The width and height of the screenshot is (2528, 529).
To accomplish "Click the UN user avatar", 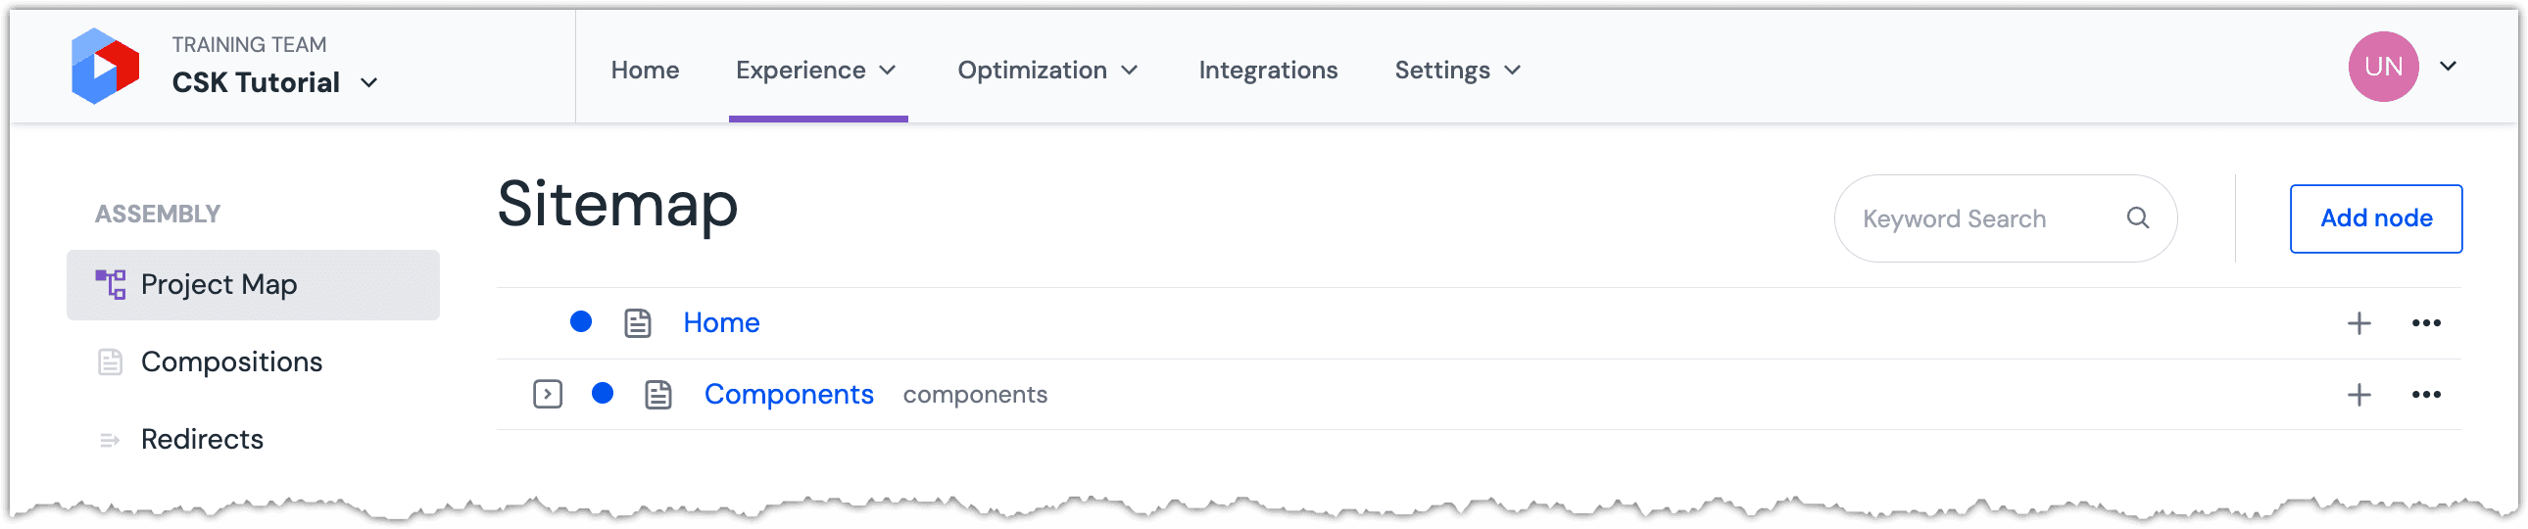I will tap(2382, 67).
